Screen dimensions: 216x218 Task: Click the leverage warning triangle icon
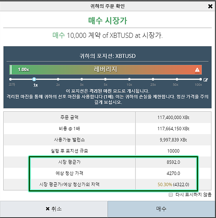[197, 70]
